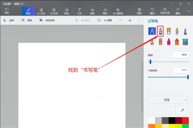This screenshot has height=128, width=193.
Task: Pick the black color swatch
Action: [172, 120]
